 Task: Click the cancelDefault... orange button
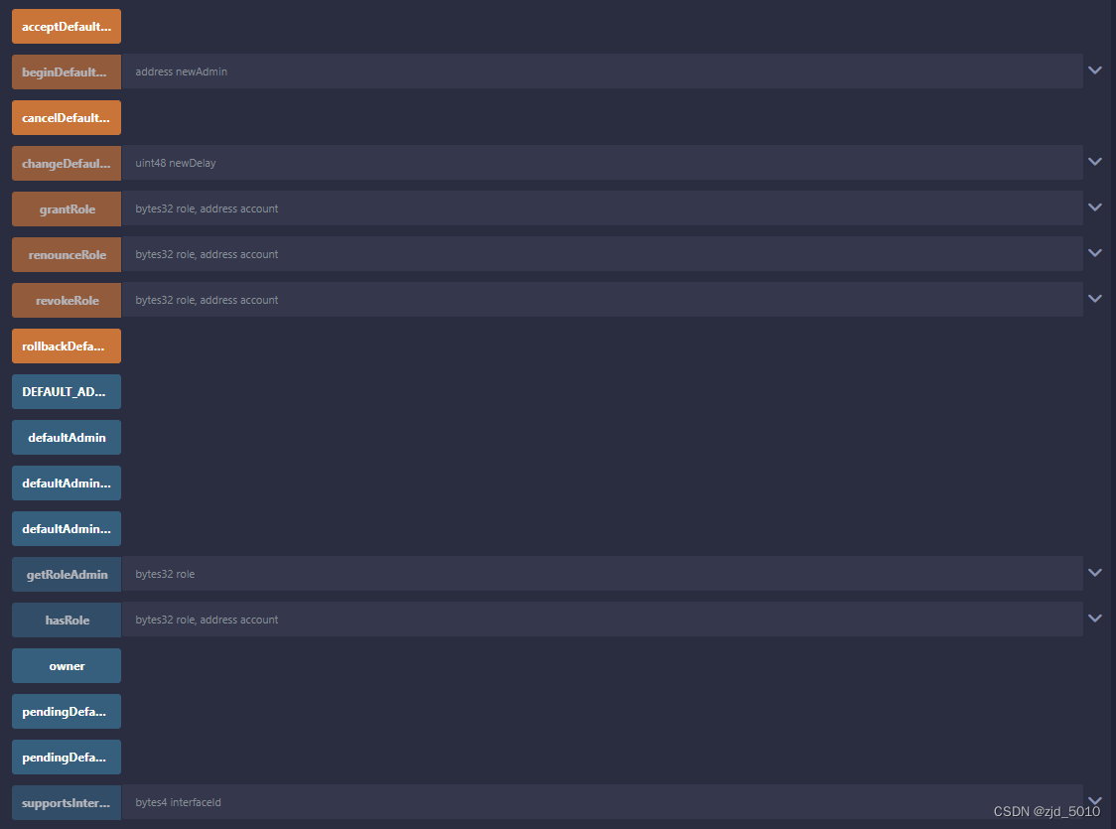click(x=67, y=117)
